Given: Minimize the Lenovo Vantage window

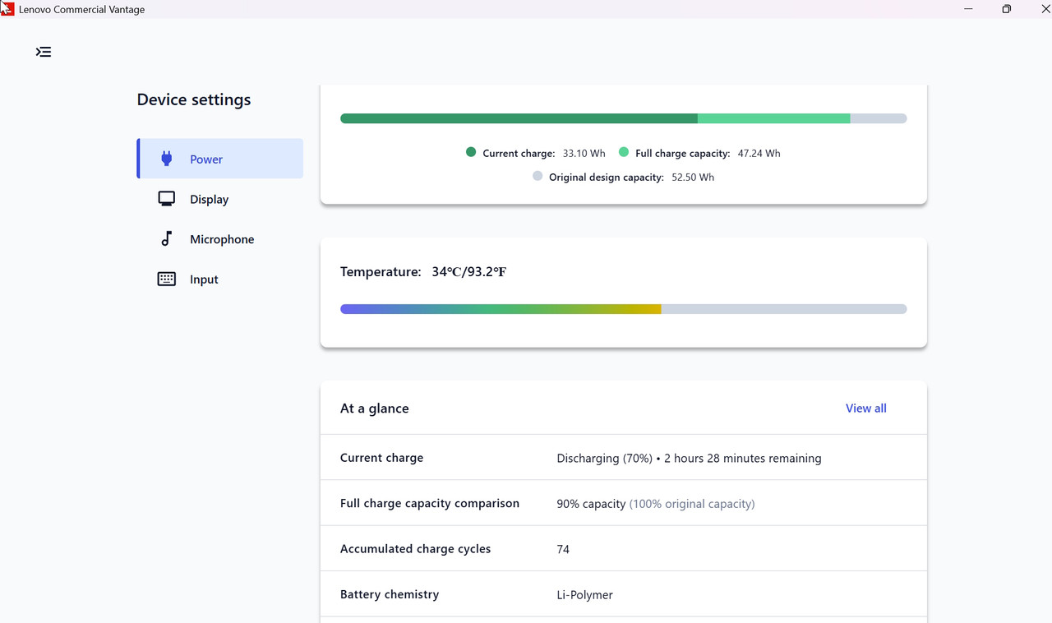Looking at the screenshot, I should [x=969, y=9].
